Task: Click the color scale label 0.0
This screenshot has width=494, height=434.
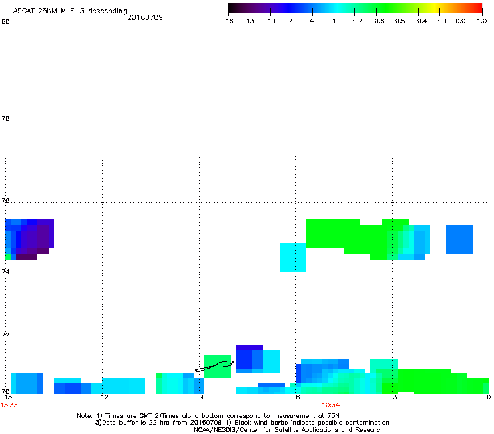Action: (461, 21)
